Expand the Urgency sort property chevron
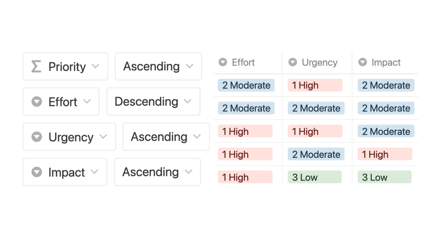The width and height of the screenshot is (435, 237). click(103, 136)
